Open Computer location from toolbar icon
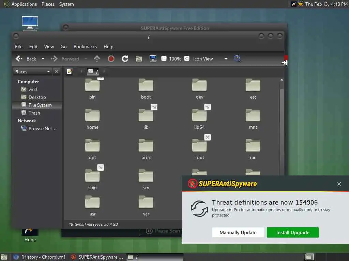Viewport: 349px width, 261px height. [x=153, y=59]
